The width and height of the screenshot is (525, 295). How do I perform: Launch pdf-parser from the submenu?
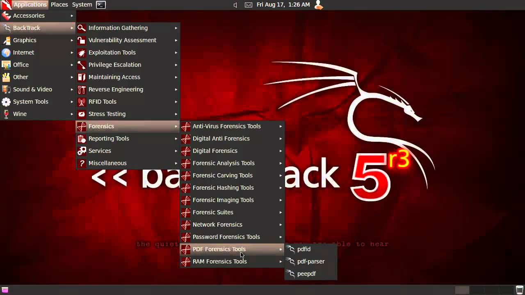[311, 261]
